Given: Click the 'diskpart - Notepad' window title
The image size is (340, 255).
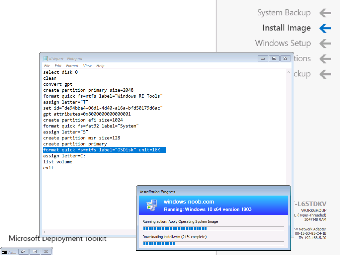Looking at the screenshot, I should pyautogui.click(x=66, y=58).
